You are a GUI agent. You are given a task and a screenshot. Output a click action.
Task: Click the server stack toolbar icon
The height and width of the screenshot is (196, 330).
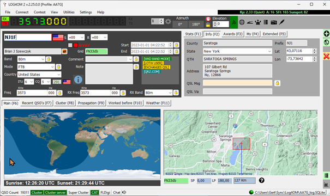tap(266, 22)
